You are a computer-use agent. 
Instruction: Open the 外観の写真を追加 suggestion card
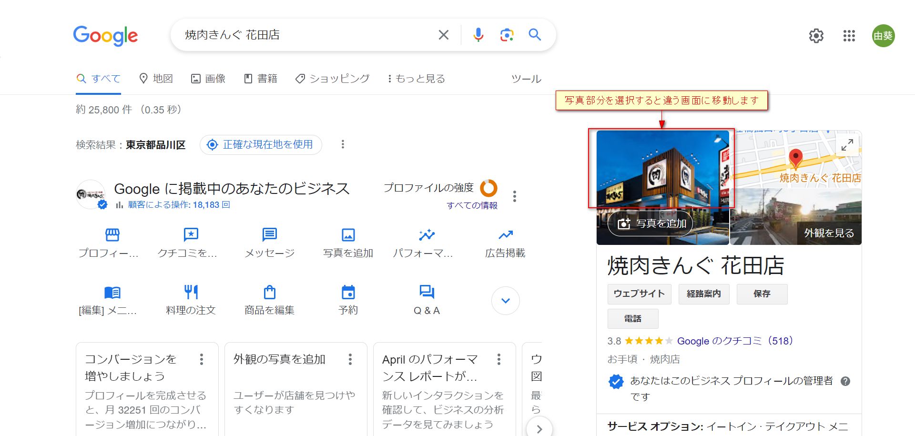296,389
